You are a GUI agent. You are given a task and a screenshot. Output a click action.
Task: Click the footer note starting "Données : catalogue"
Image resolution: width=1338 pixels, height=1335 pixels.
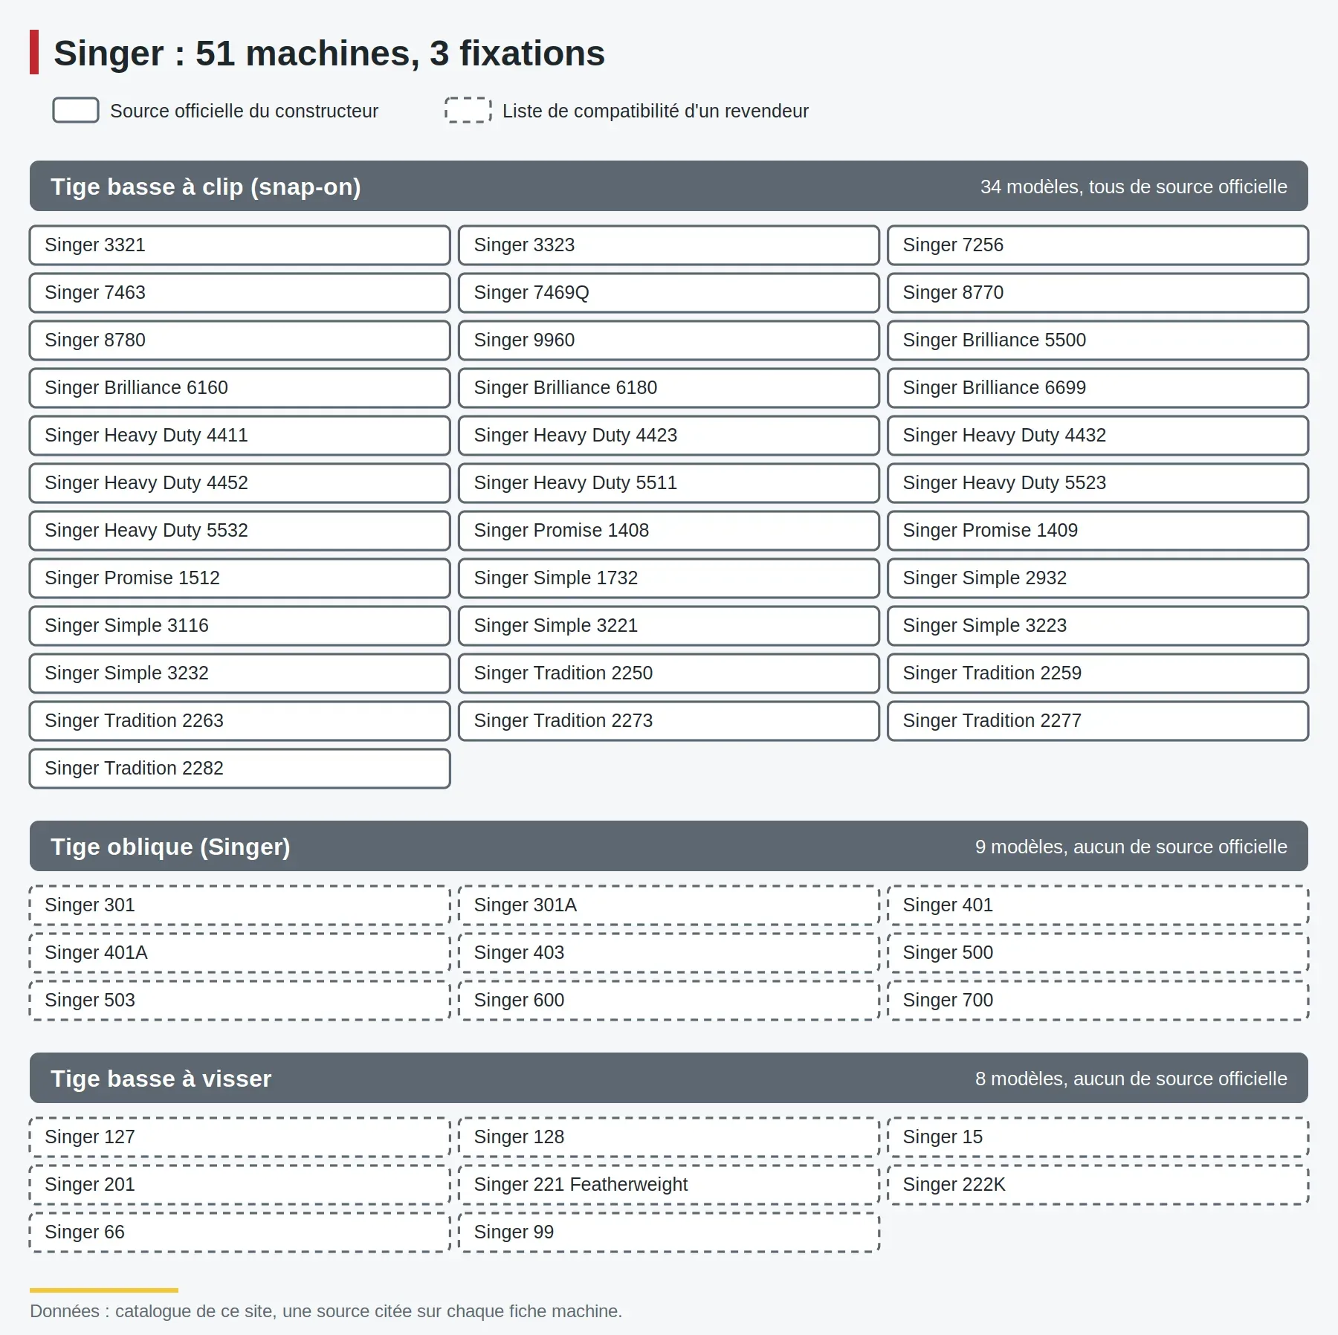(x=326, y=1311)
